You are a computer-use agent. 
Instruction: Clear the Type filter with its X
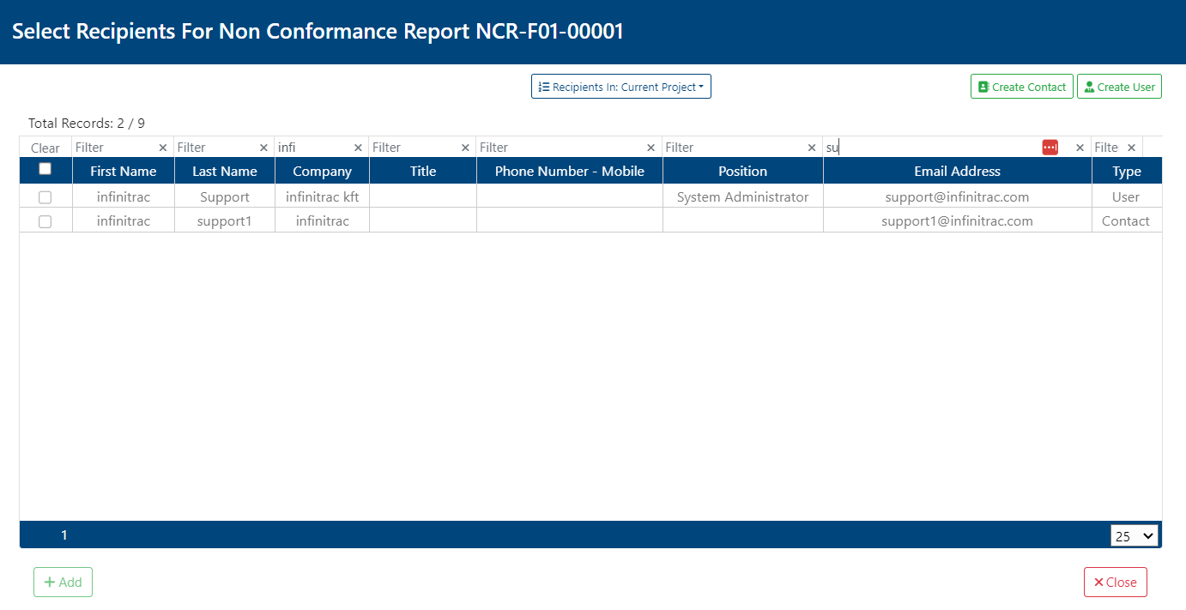click(1131, 148)
